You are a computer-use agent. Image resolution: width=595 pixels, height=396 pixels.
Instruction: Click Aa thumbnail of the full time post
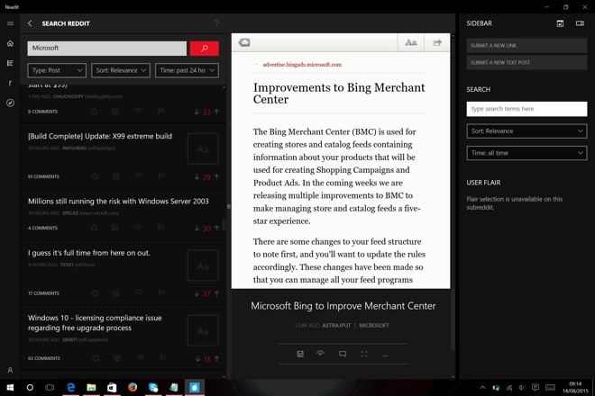click(x=203, y=265)
